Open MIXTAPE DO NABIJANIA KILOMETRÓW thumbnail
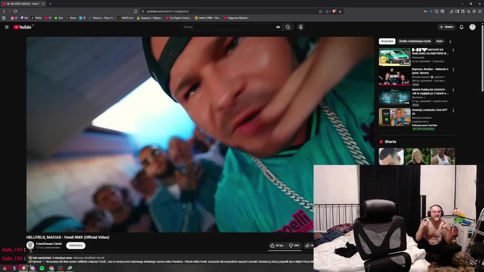The image size is (484, 272). [394, 57]
